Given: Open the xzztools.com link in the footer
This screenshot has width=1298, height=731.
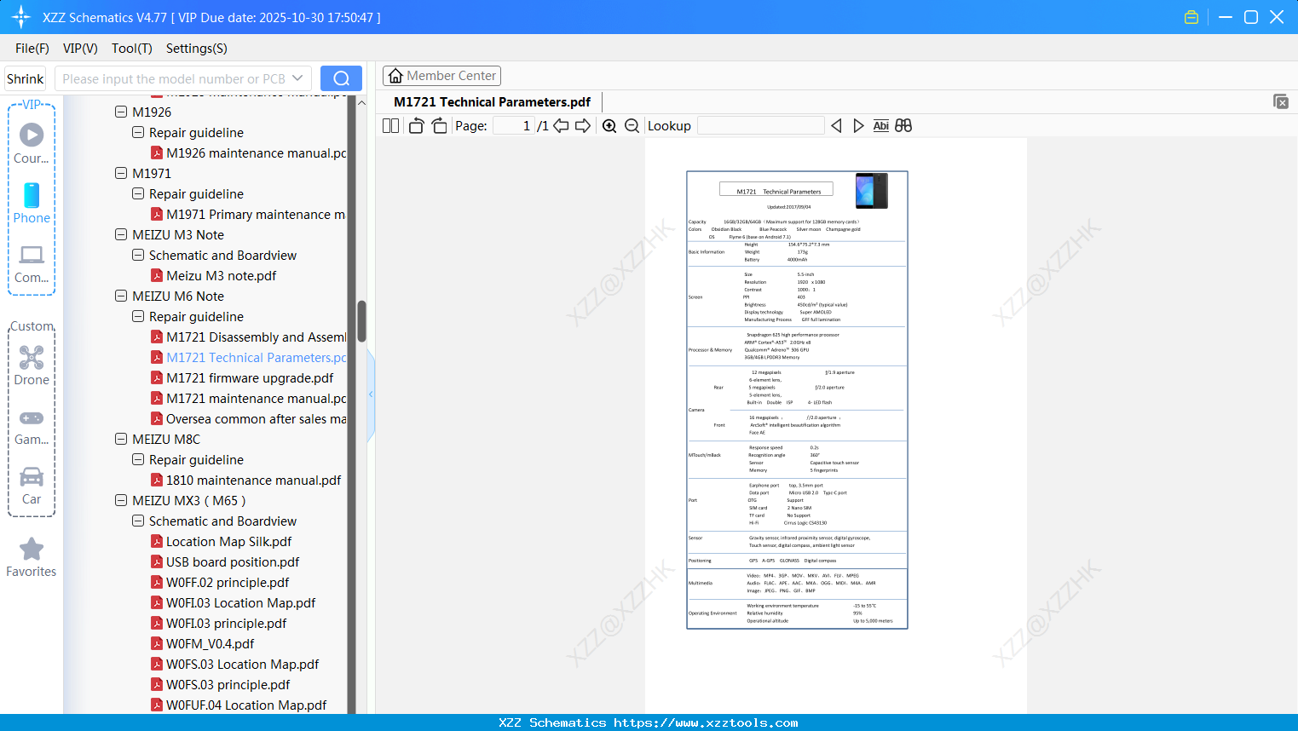Looking at the screenshot, I should point(706,722).
